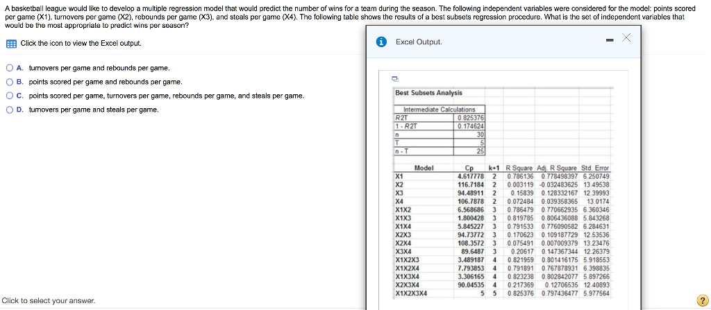Click Cp value 4.617778
This screenshot has height=310, width=711.
(471, 176)
